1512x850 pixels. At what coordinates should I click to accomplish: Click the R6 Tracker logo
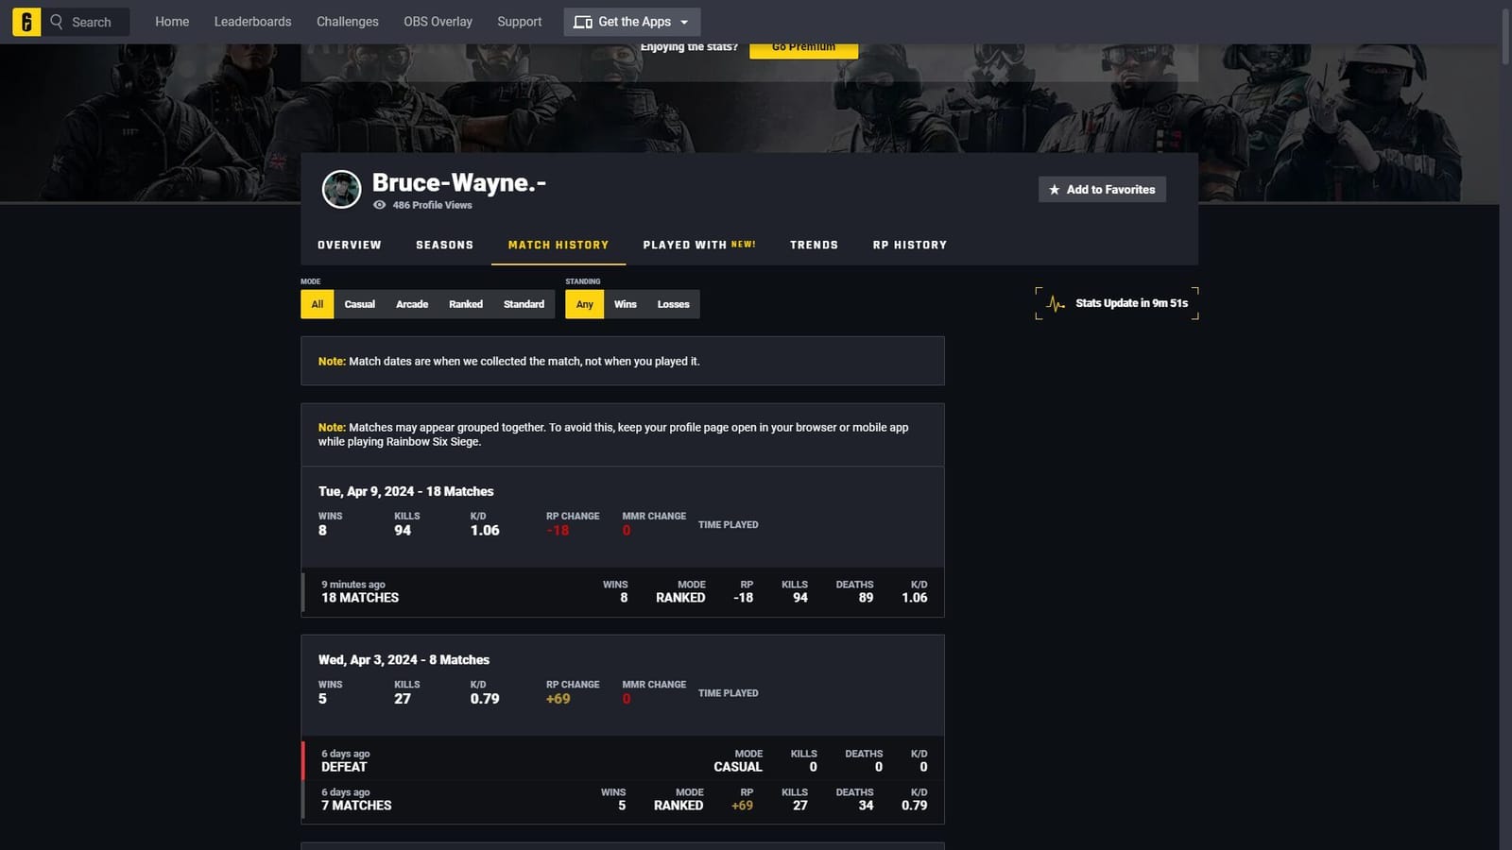tap(26, 21)
